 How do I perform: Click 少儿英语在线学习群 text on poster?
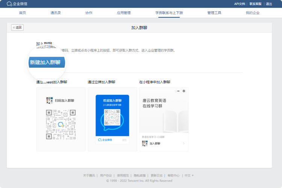pyautogui.click(x=112, y=105)
